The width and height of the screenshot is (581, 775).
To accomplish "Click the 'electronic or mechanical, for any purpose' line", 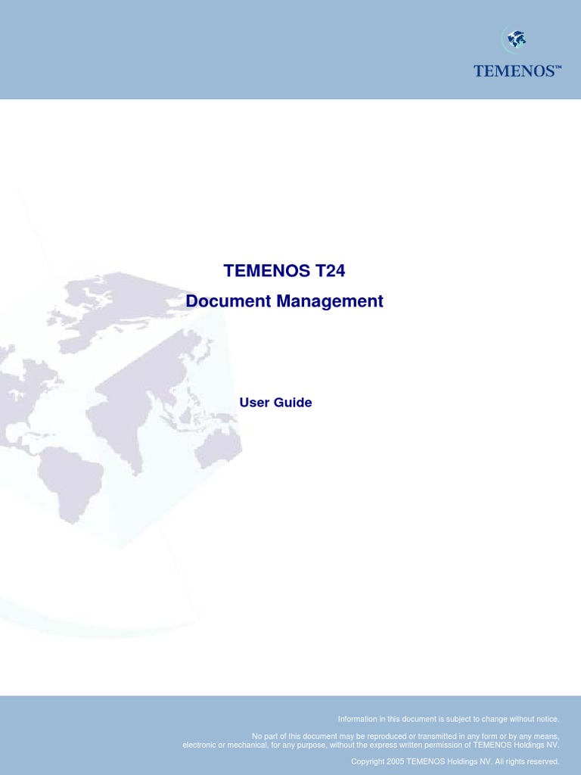I will coord(371,745).
